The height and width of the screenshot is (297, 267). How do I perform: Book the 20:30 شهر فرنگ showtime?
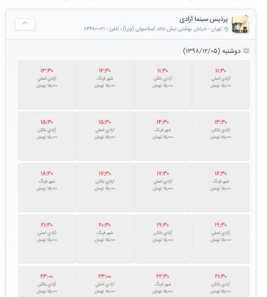(105, 239)
